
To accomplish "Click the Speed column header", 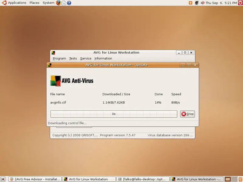I will 176,94.
